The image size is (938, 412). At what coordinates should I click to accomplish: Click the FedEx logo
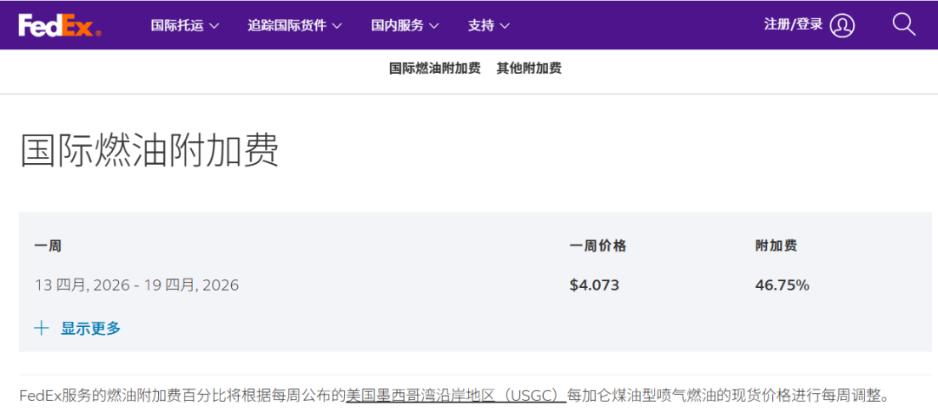click(x=60, y=25)
